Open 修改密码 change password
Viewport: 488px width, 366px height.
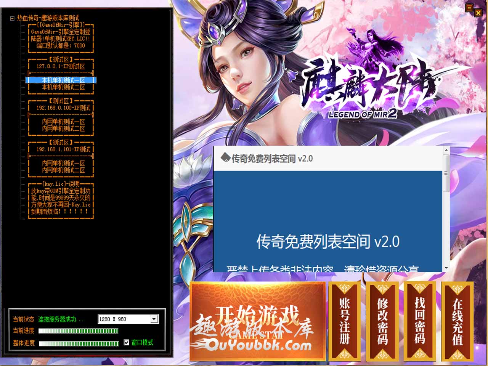[x=382, y=321]
